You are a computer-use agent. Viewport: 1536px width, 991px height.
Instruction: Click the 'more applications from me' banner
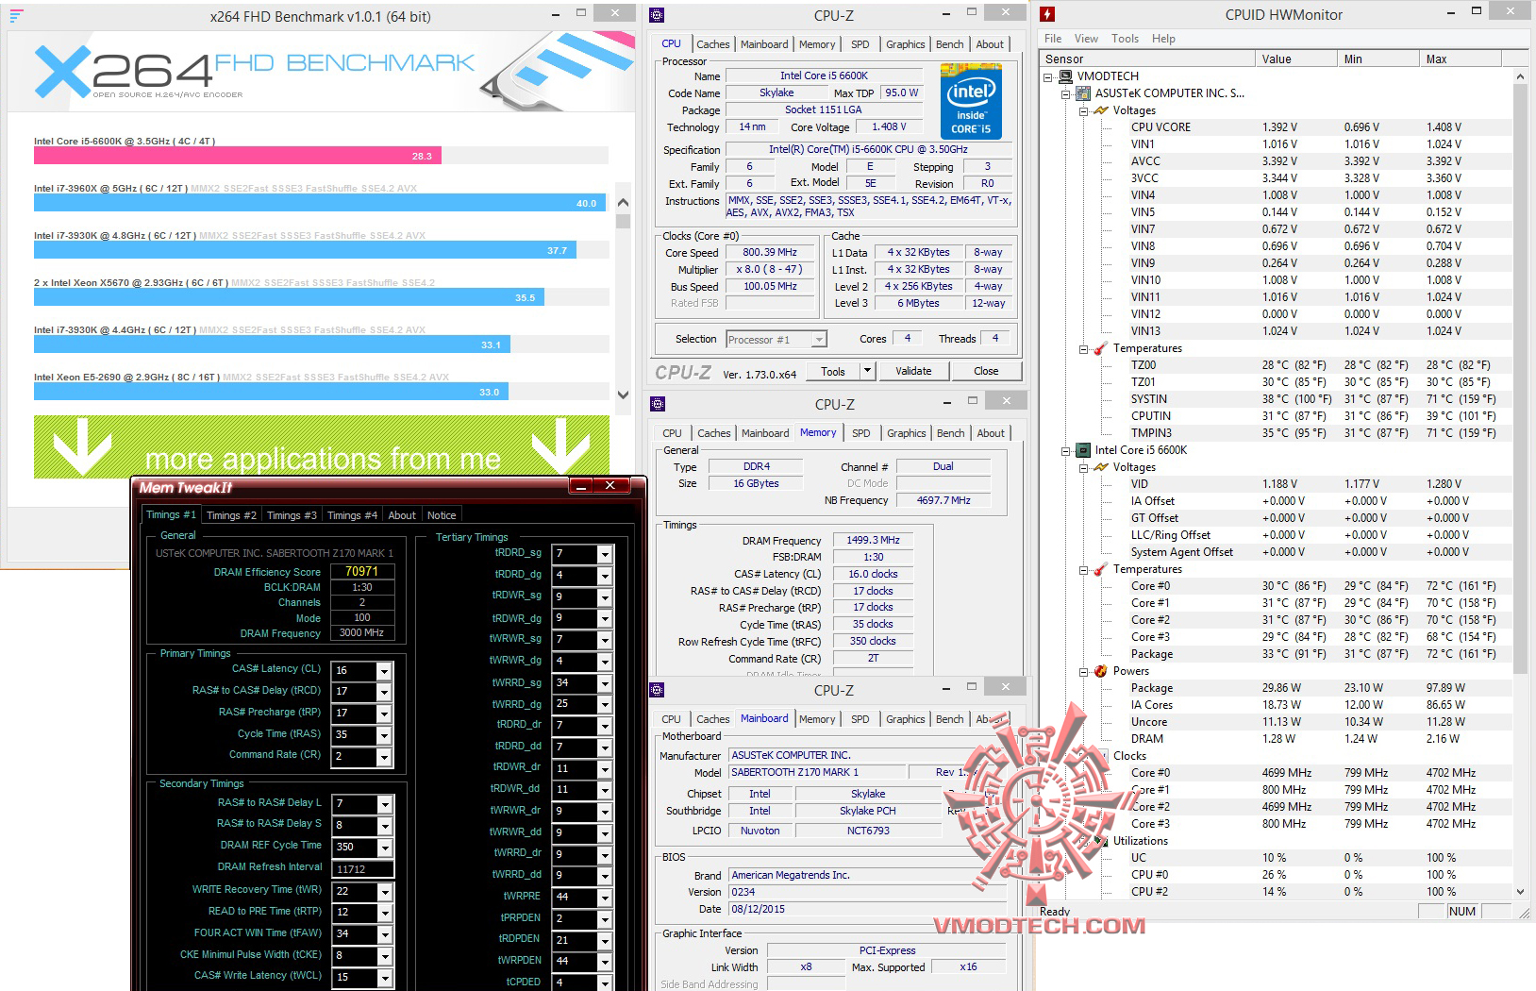point(322,446)
